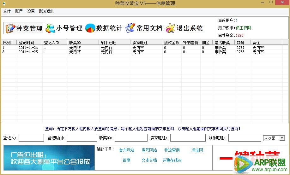Viewport: 290px width, 175px height.
Task: Sort by 备注 column header
Action: 266,43
